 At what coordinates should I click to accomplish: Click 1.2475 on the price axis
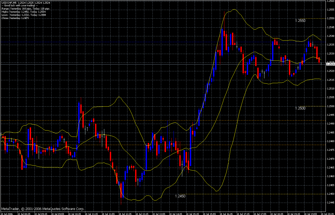point(331,150)
